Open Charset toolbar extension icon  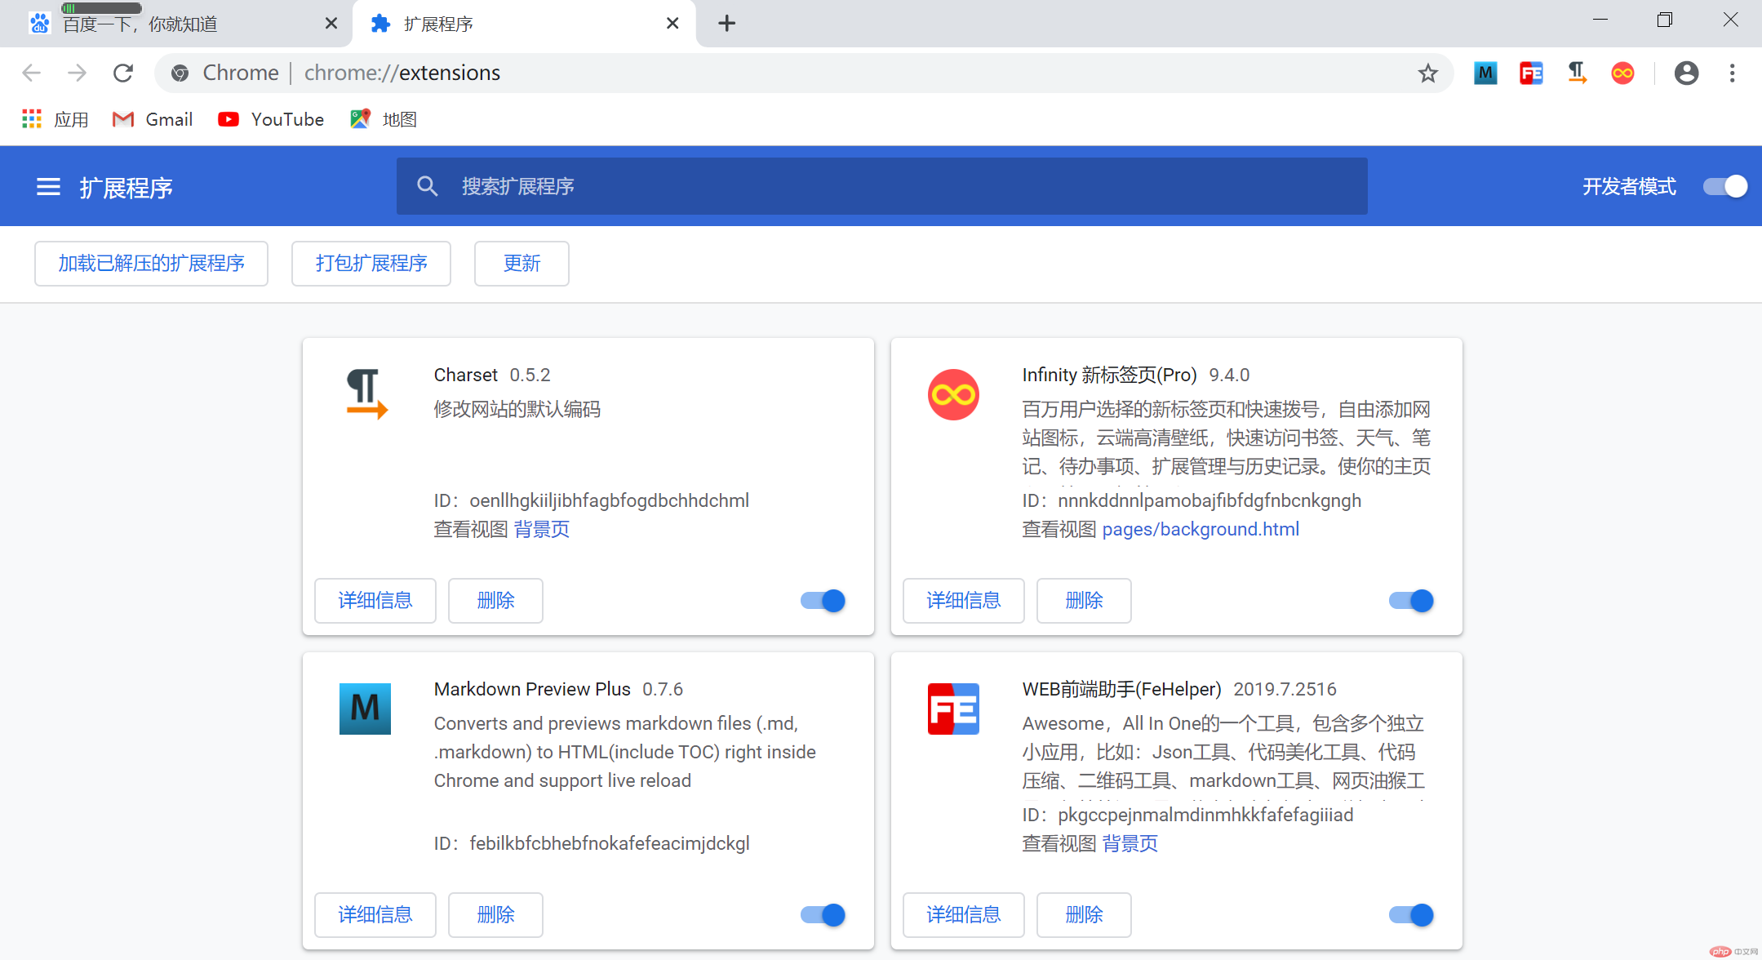pos(1577,73)
